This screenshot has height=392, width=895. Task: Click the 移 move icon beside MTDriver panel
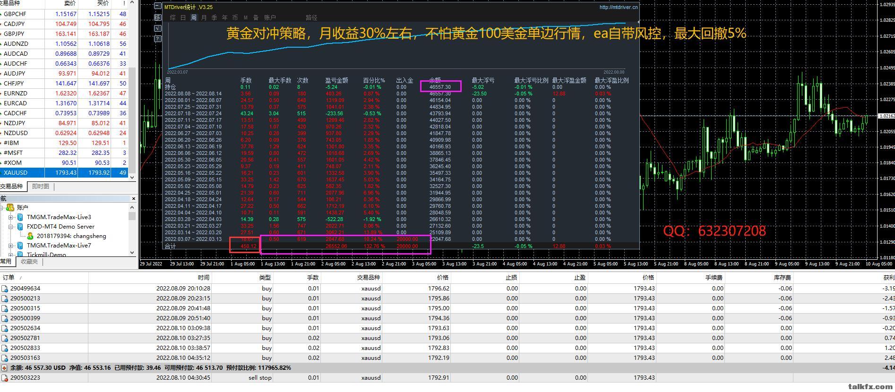(157, 17)
